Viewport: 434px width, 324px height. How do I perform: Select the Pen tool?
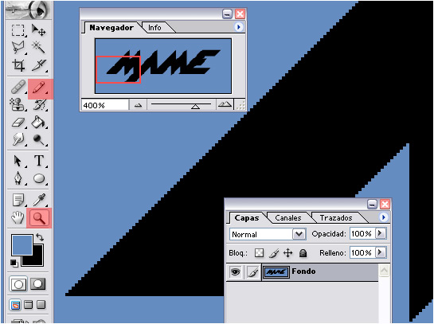(18, 178)
